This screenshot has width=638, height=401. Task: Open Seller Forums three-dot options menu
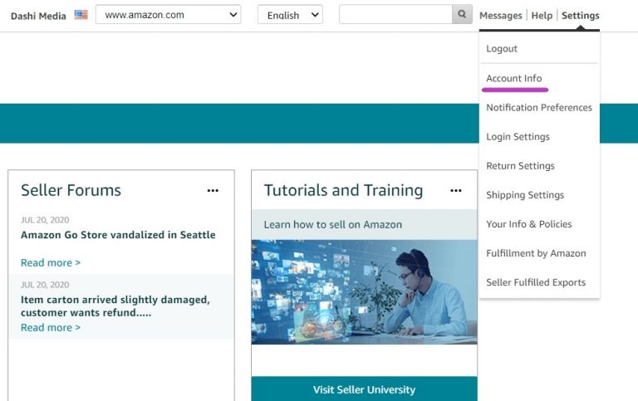[213, 191]
